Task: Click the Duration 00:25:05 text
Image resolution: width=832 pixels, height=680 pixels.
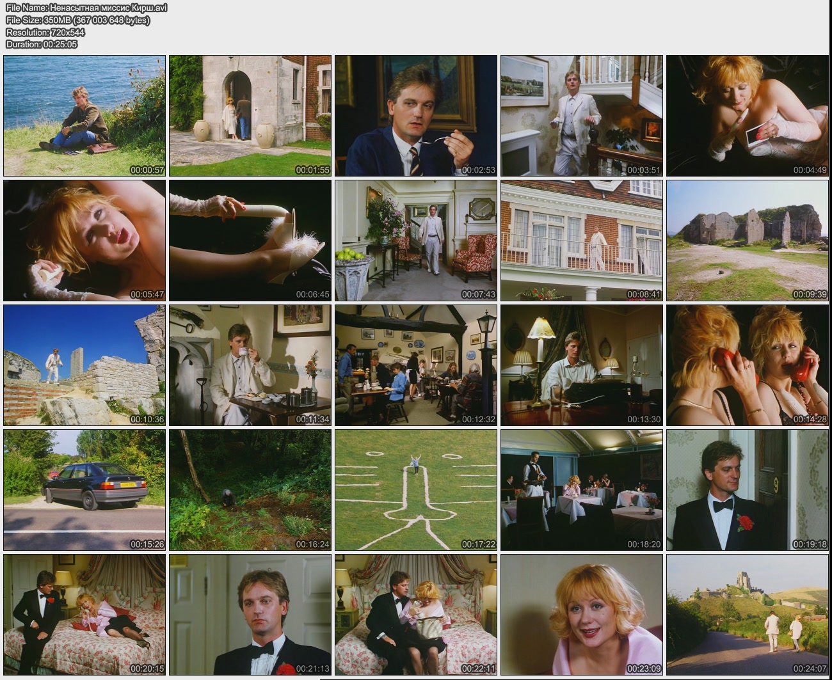Action: click(42, 44)
